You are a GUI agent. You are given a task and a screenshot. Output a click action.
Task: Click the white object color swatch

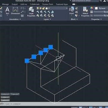point(96,8)
